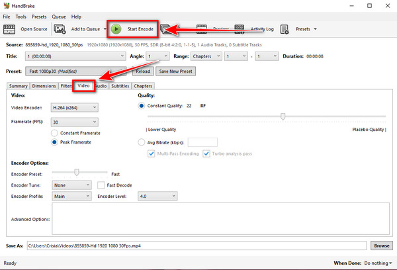
Task: Open the Tools menu
Action: [x=21, y=17]
